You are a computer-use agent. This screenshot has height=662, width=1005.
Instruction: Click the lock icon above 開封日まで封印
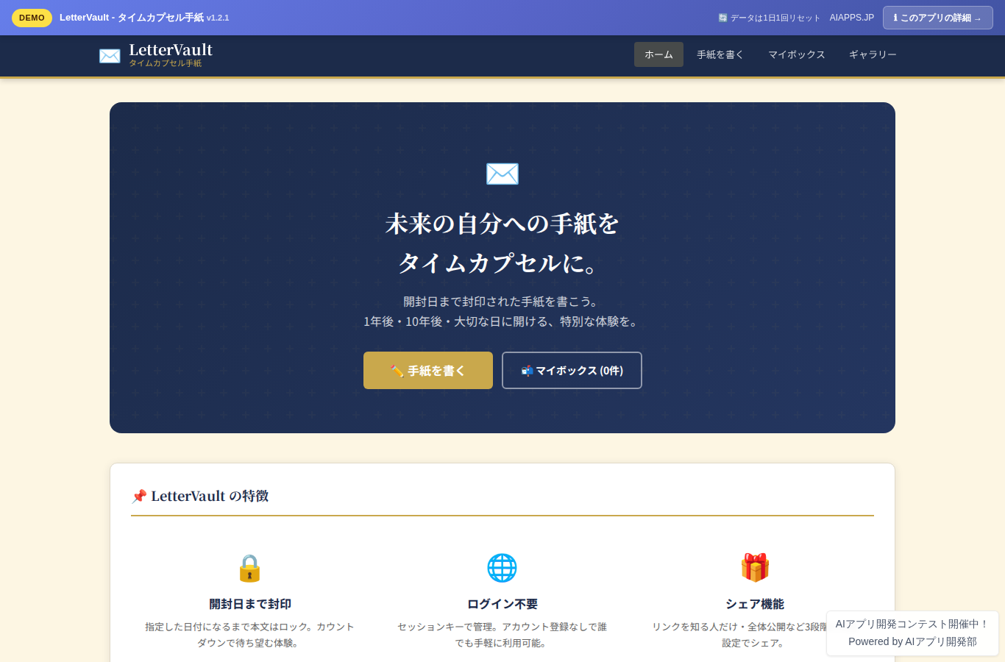tap(249, 568)
